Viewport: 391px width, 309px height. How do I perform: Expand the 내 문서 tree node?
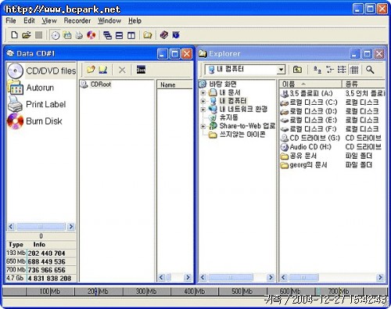tap(203, 92)
